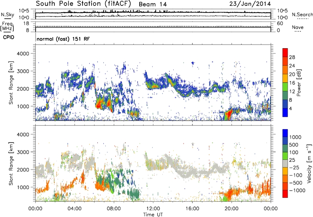Pick the light green power swatch between 12 and 16
313x217 pixels.
(x=285, y=87)
